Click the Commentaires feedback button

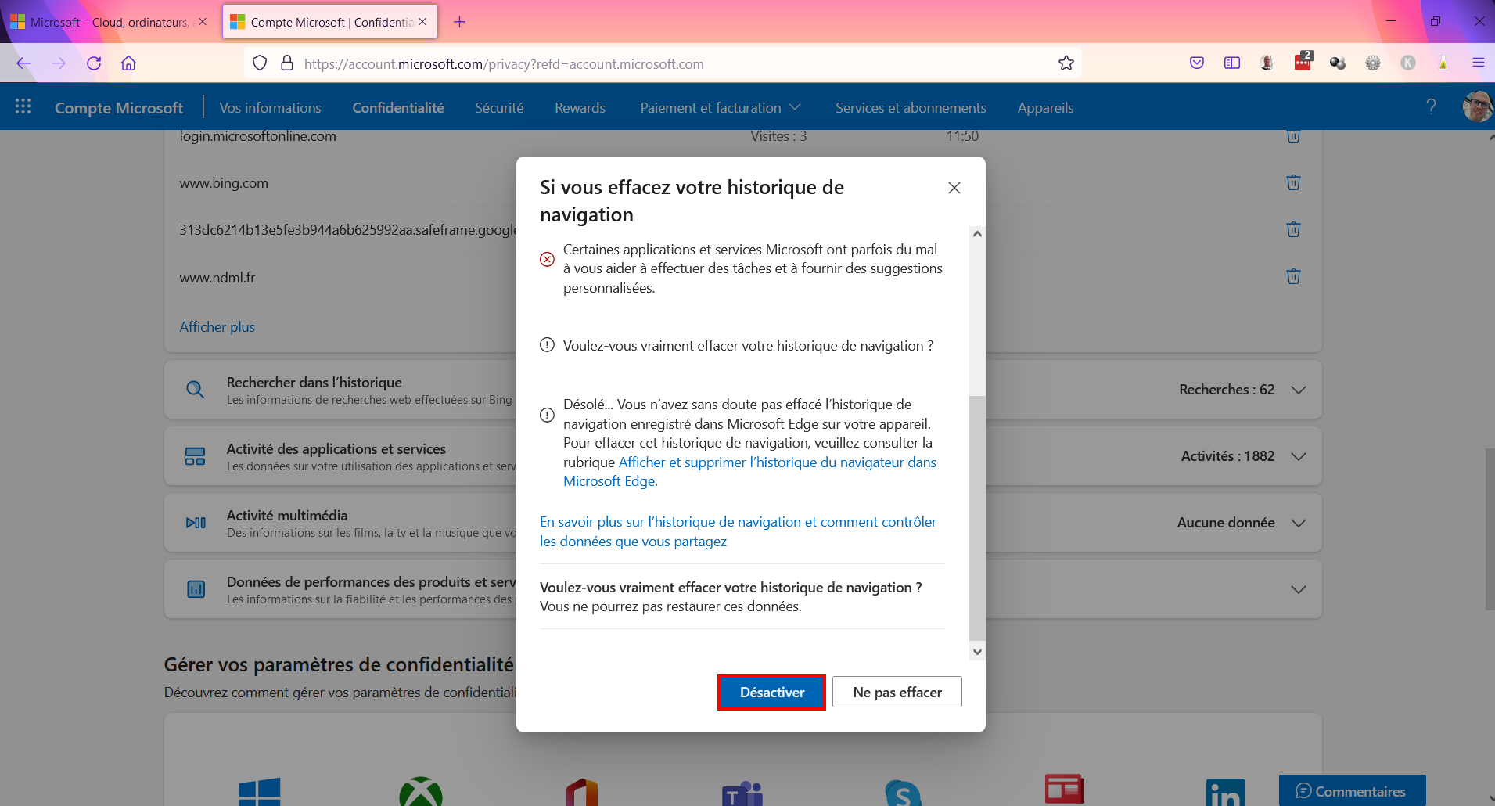[x=1352, y=791]
